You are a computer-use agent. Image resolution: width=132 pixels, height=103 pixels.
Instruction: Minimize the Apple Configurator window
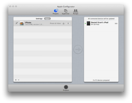pos(13,7)
